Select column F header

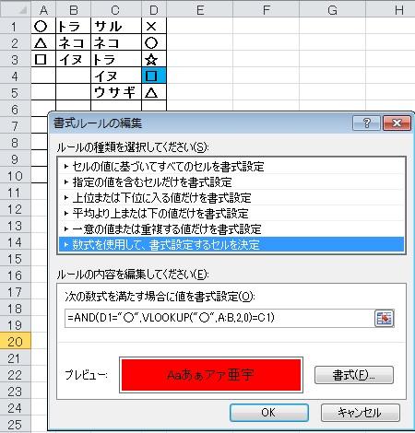pyautogui.click(x=267, y=10)
